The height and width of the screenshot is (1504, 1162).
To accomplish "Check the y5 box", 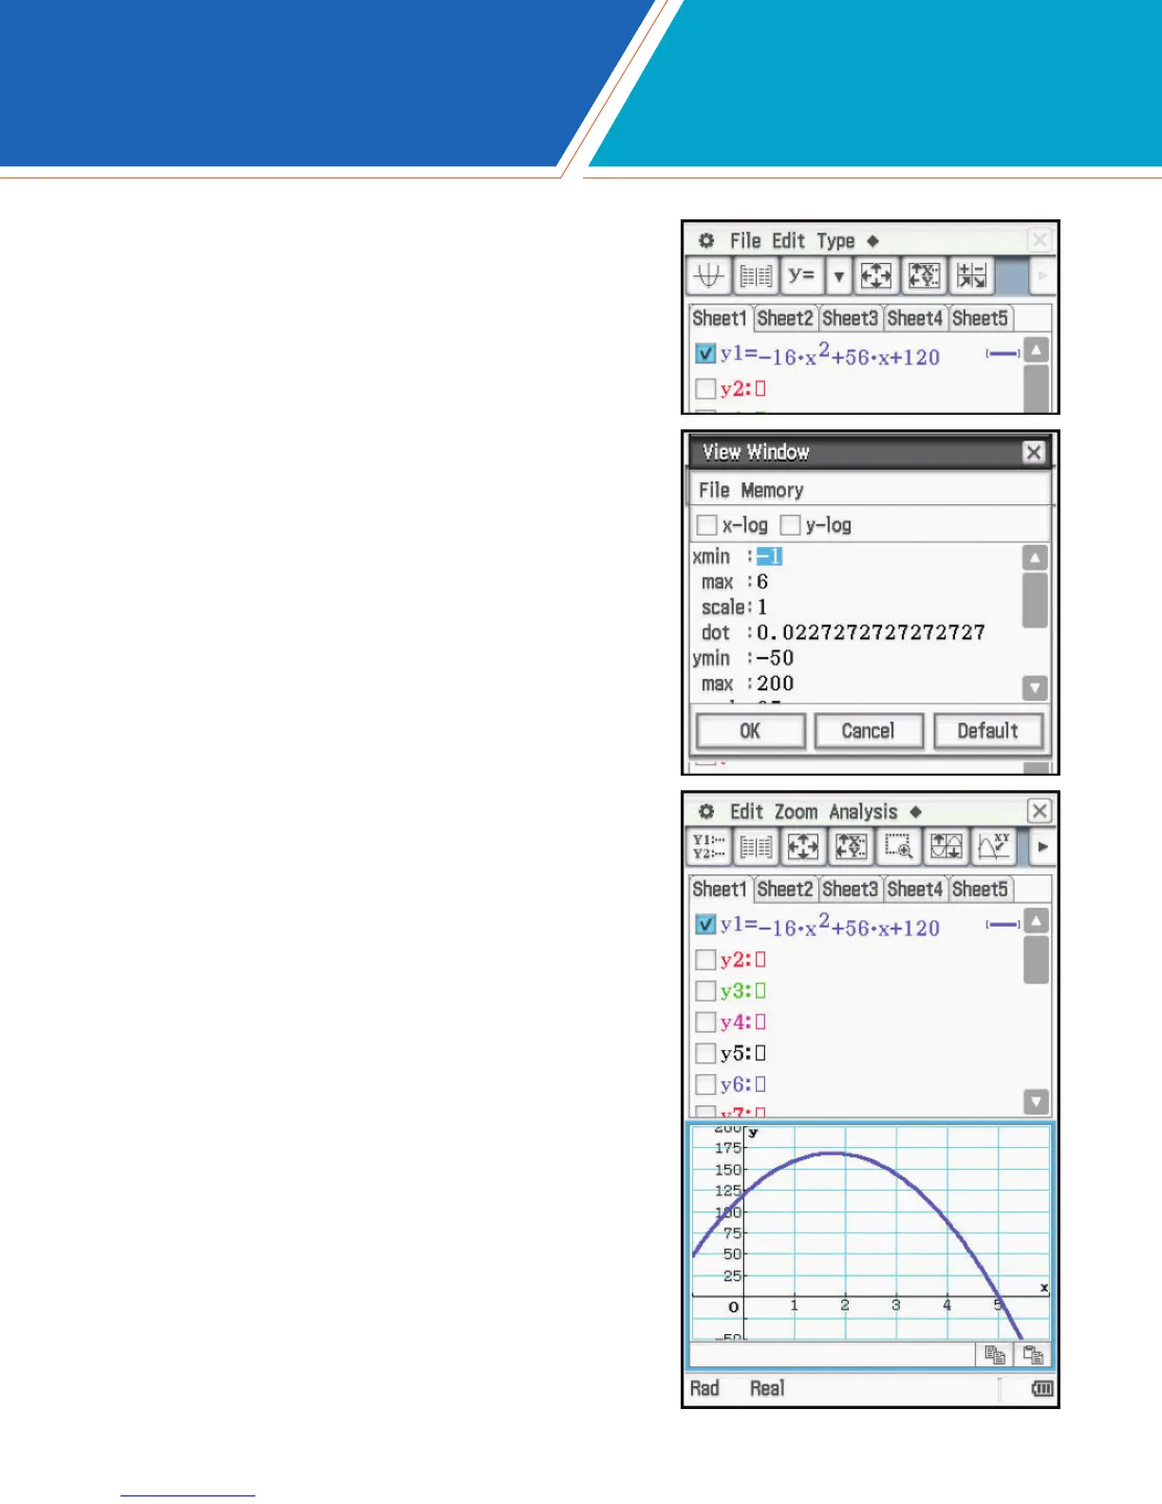I will coord(704,1054).
